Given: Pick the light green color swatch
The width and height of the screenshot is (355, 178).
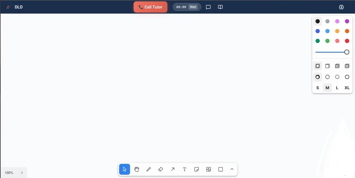Looking at the screenshot, I should tap(327, 41).
